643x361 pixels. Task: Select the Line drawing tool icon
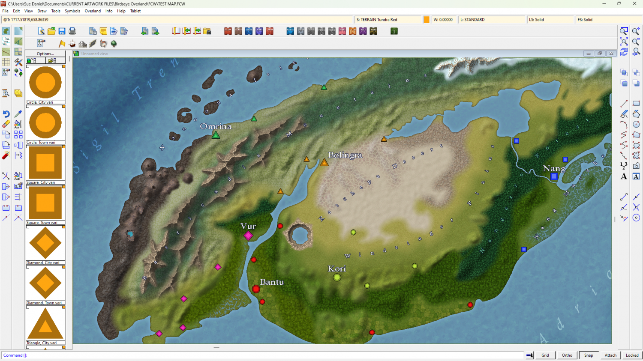point(624,104)
